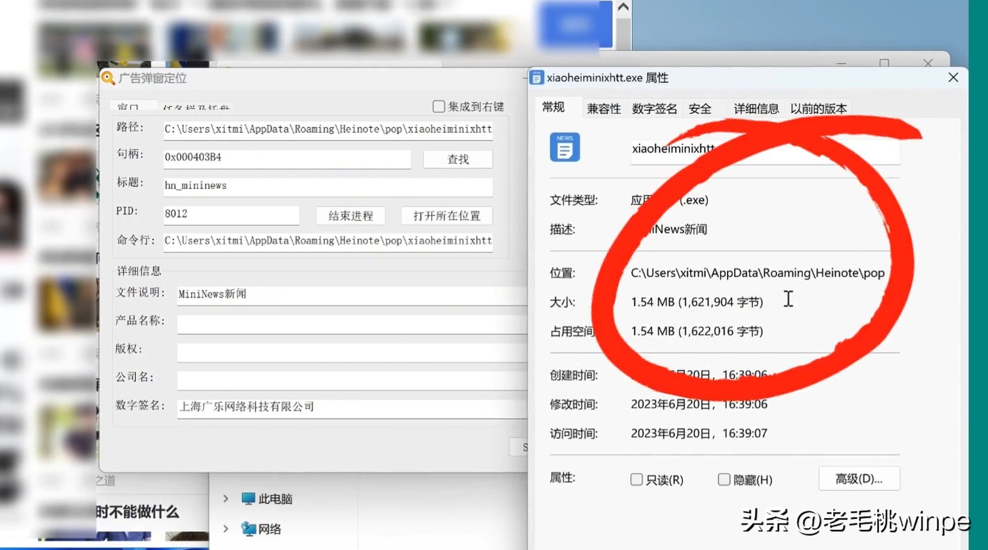The height and width of the screenshot is (550, 988).
Task: Switch to the 安全 tab
Action: 700,109
